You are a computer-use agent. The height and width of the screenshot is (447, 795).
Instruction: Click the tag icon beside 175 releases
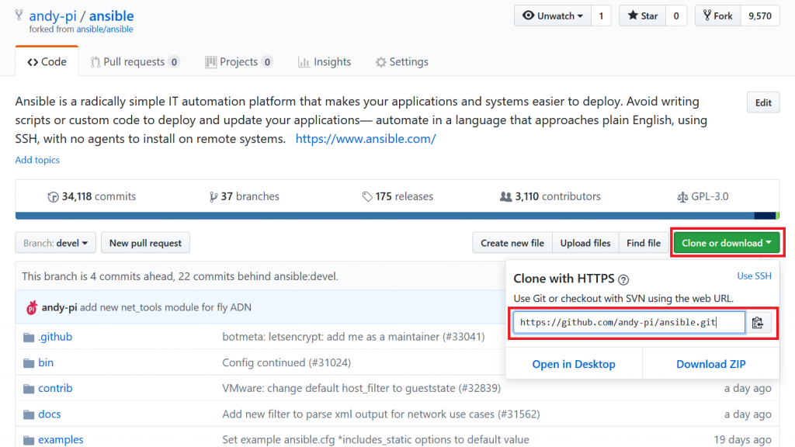(x=367, y=196)
